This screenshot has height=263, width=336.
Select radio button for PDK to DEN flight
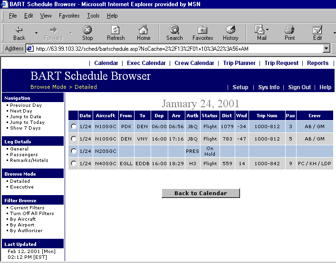[73, 126]
